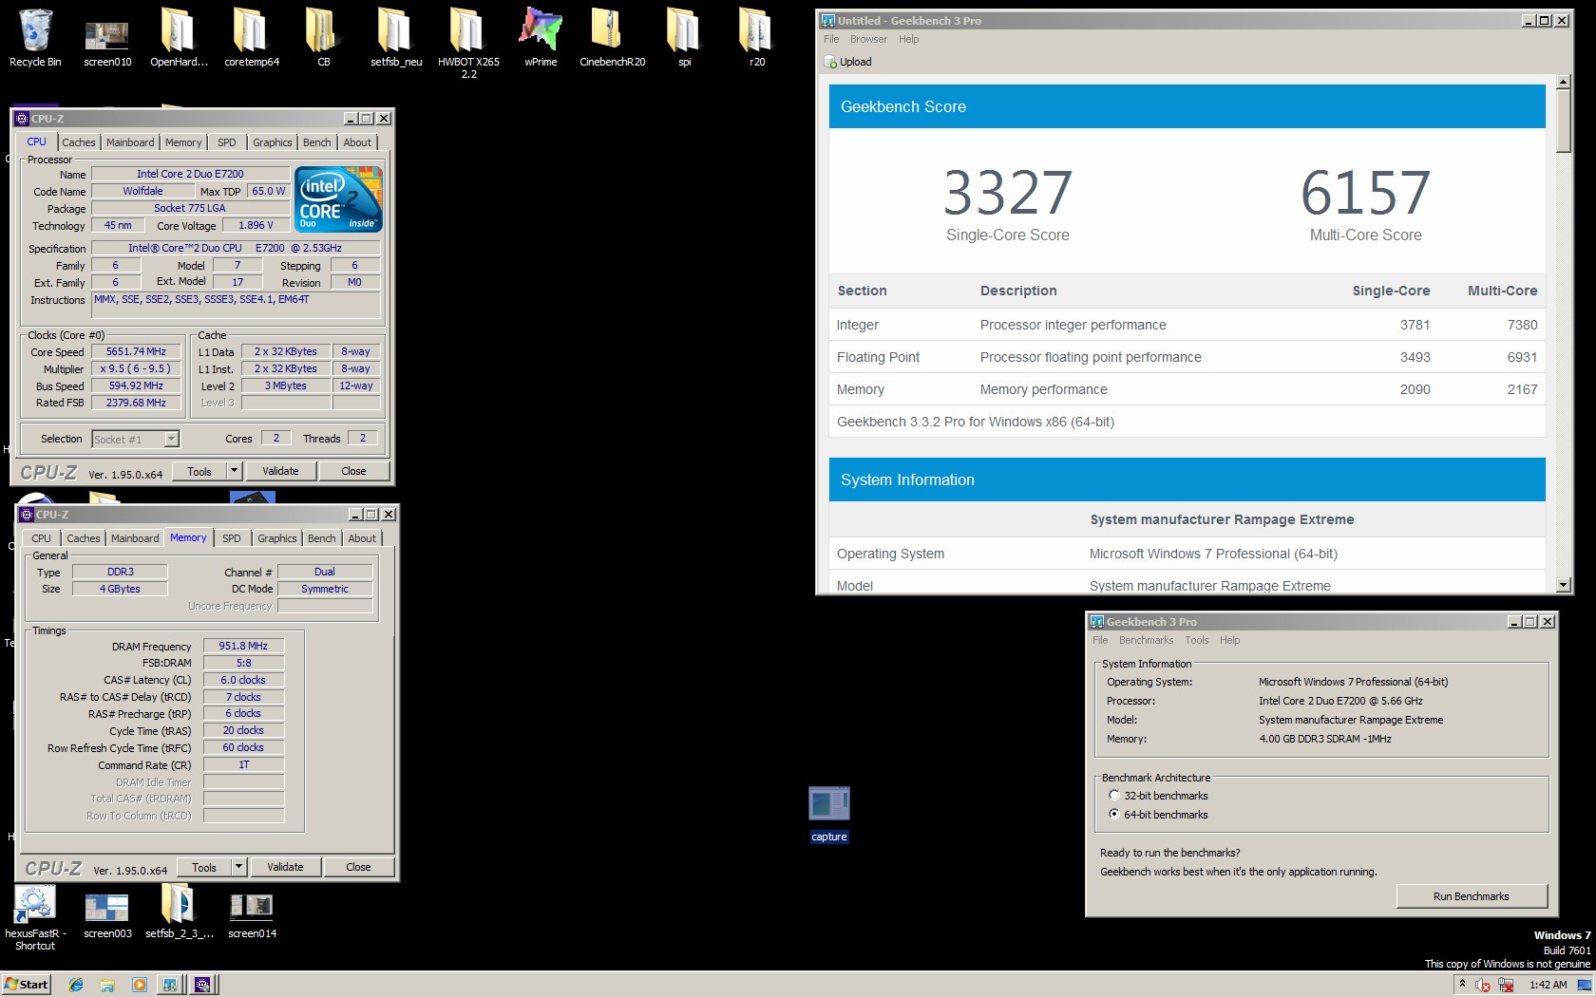Click the Geekbench results scrollbar thumb
The image size is (1596, 997).
click(1564, 122)
